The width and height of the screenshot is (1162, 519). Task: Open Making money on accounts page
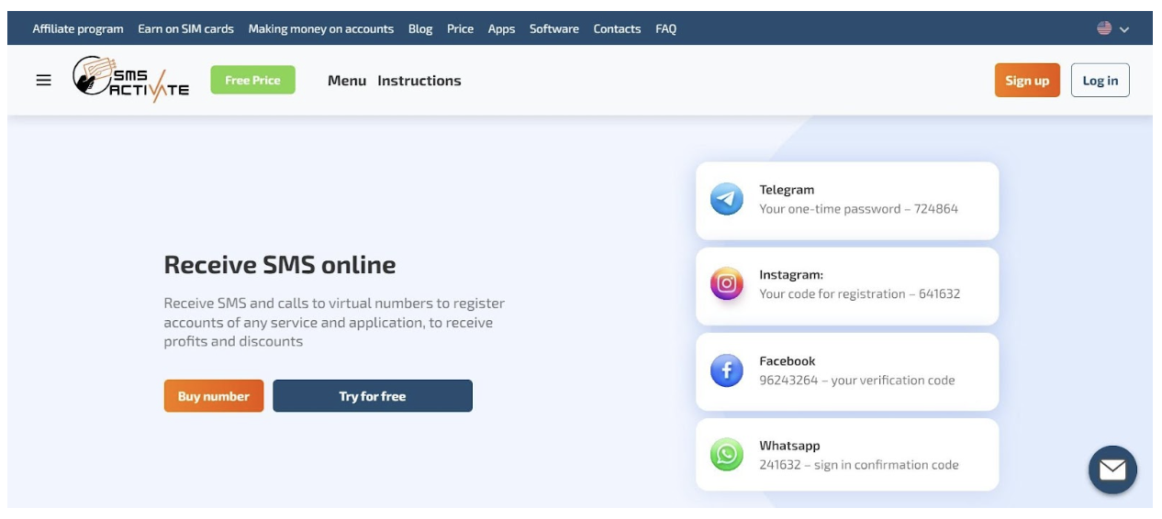[320, 29]
